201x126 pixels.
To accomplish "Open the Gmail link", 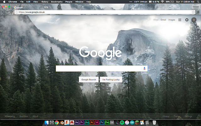I will click(163, 20).
